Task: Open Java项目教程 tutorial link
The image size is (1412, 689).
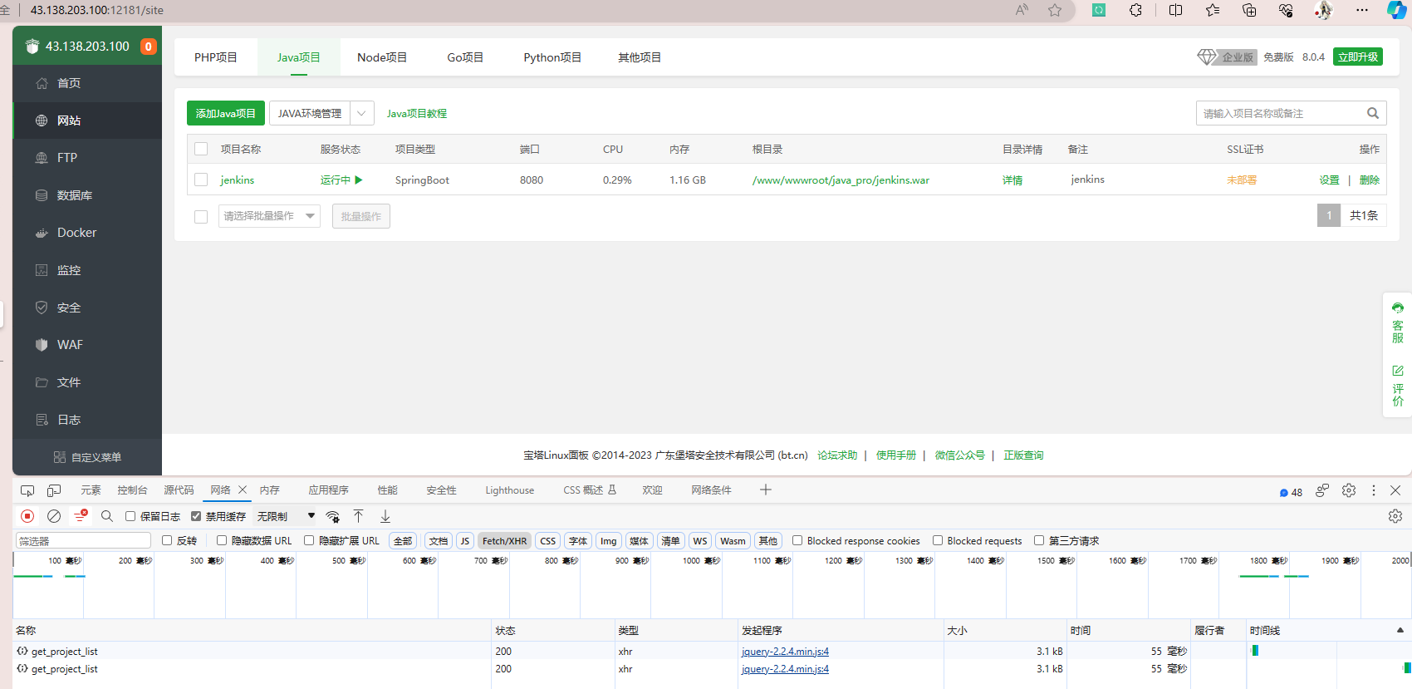Action: coord(417,113)
